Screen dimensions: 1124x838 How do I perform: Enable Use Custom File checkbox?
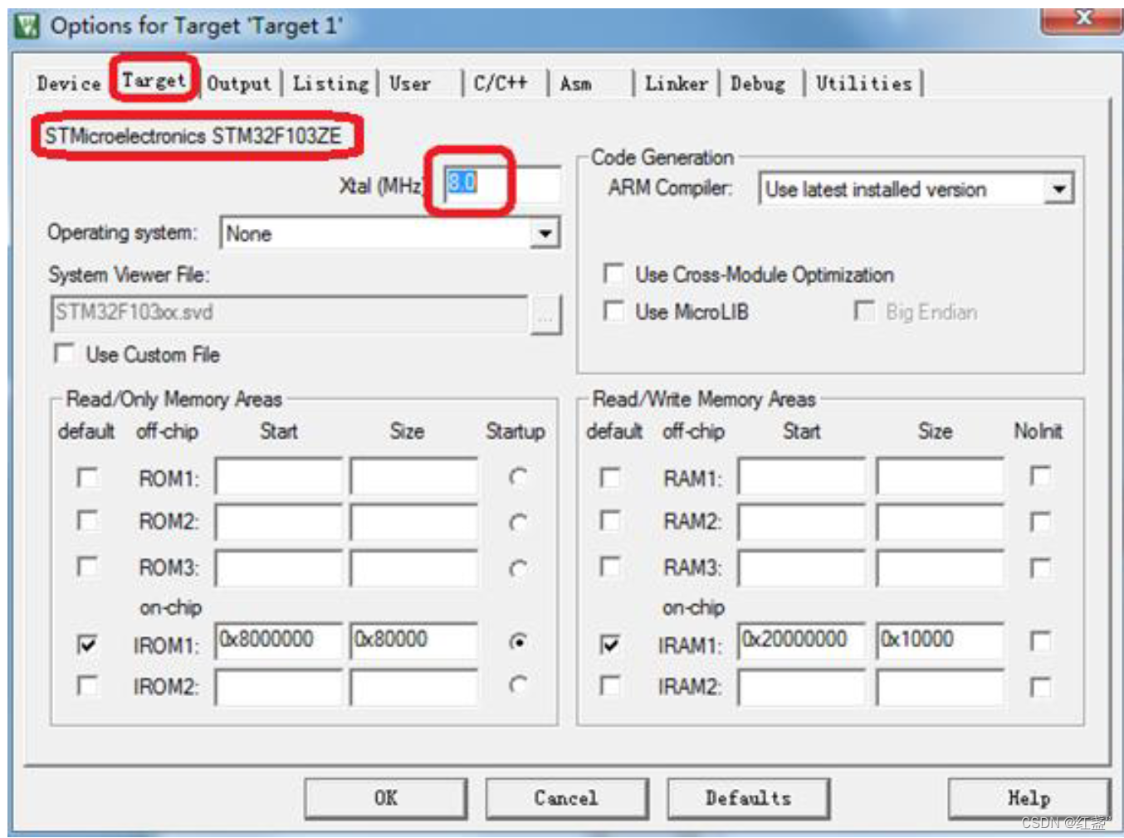[64, 353]
